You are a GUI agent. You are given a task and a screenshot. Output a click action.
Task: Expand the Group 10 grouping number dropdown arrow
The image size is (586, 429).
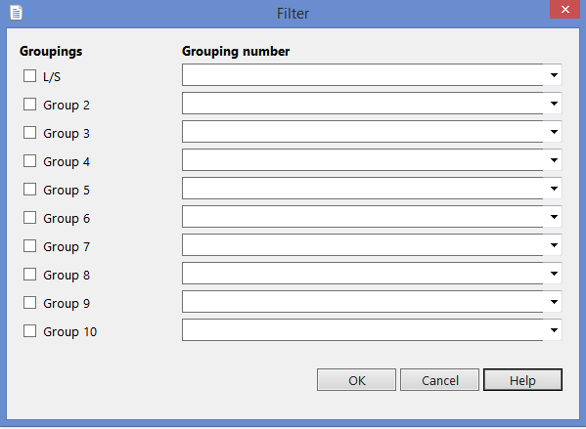coord(554,330)
